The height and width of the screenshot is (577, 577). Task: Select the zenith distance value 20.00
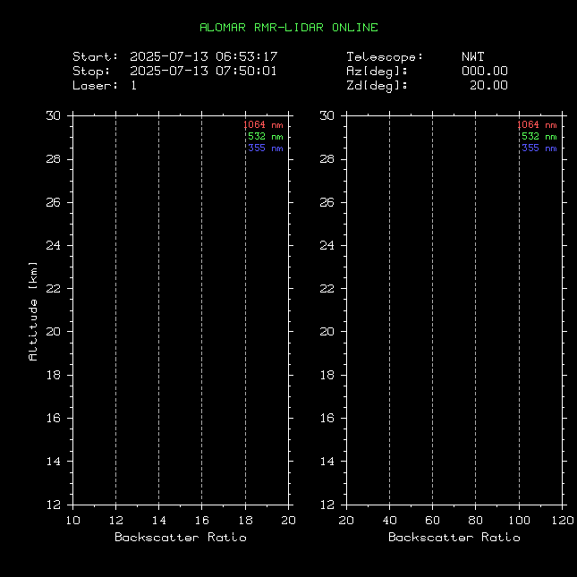coord(488,85)
